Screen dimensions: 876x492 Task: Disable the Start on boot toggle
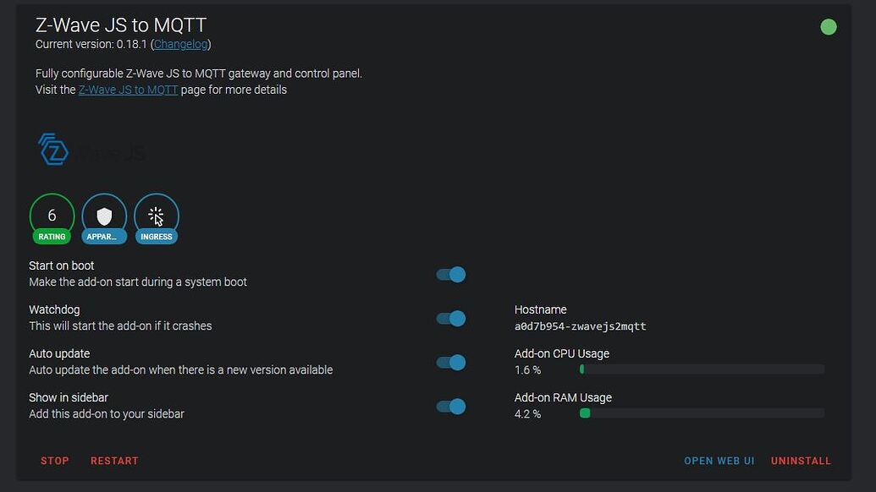pos(451,275)
